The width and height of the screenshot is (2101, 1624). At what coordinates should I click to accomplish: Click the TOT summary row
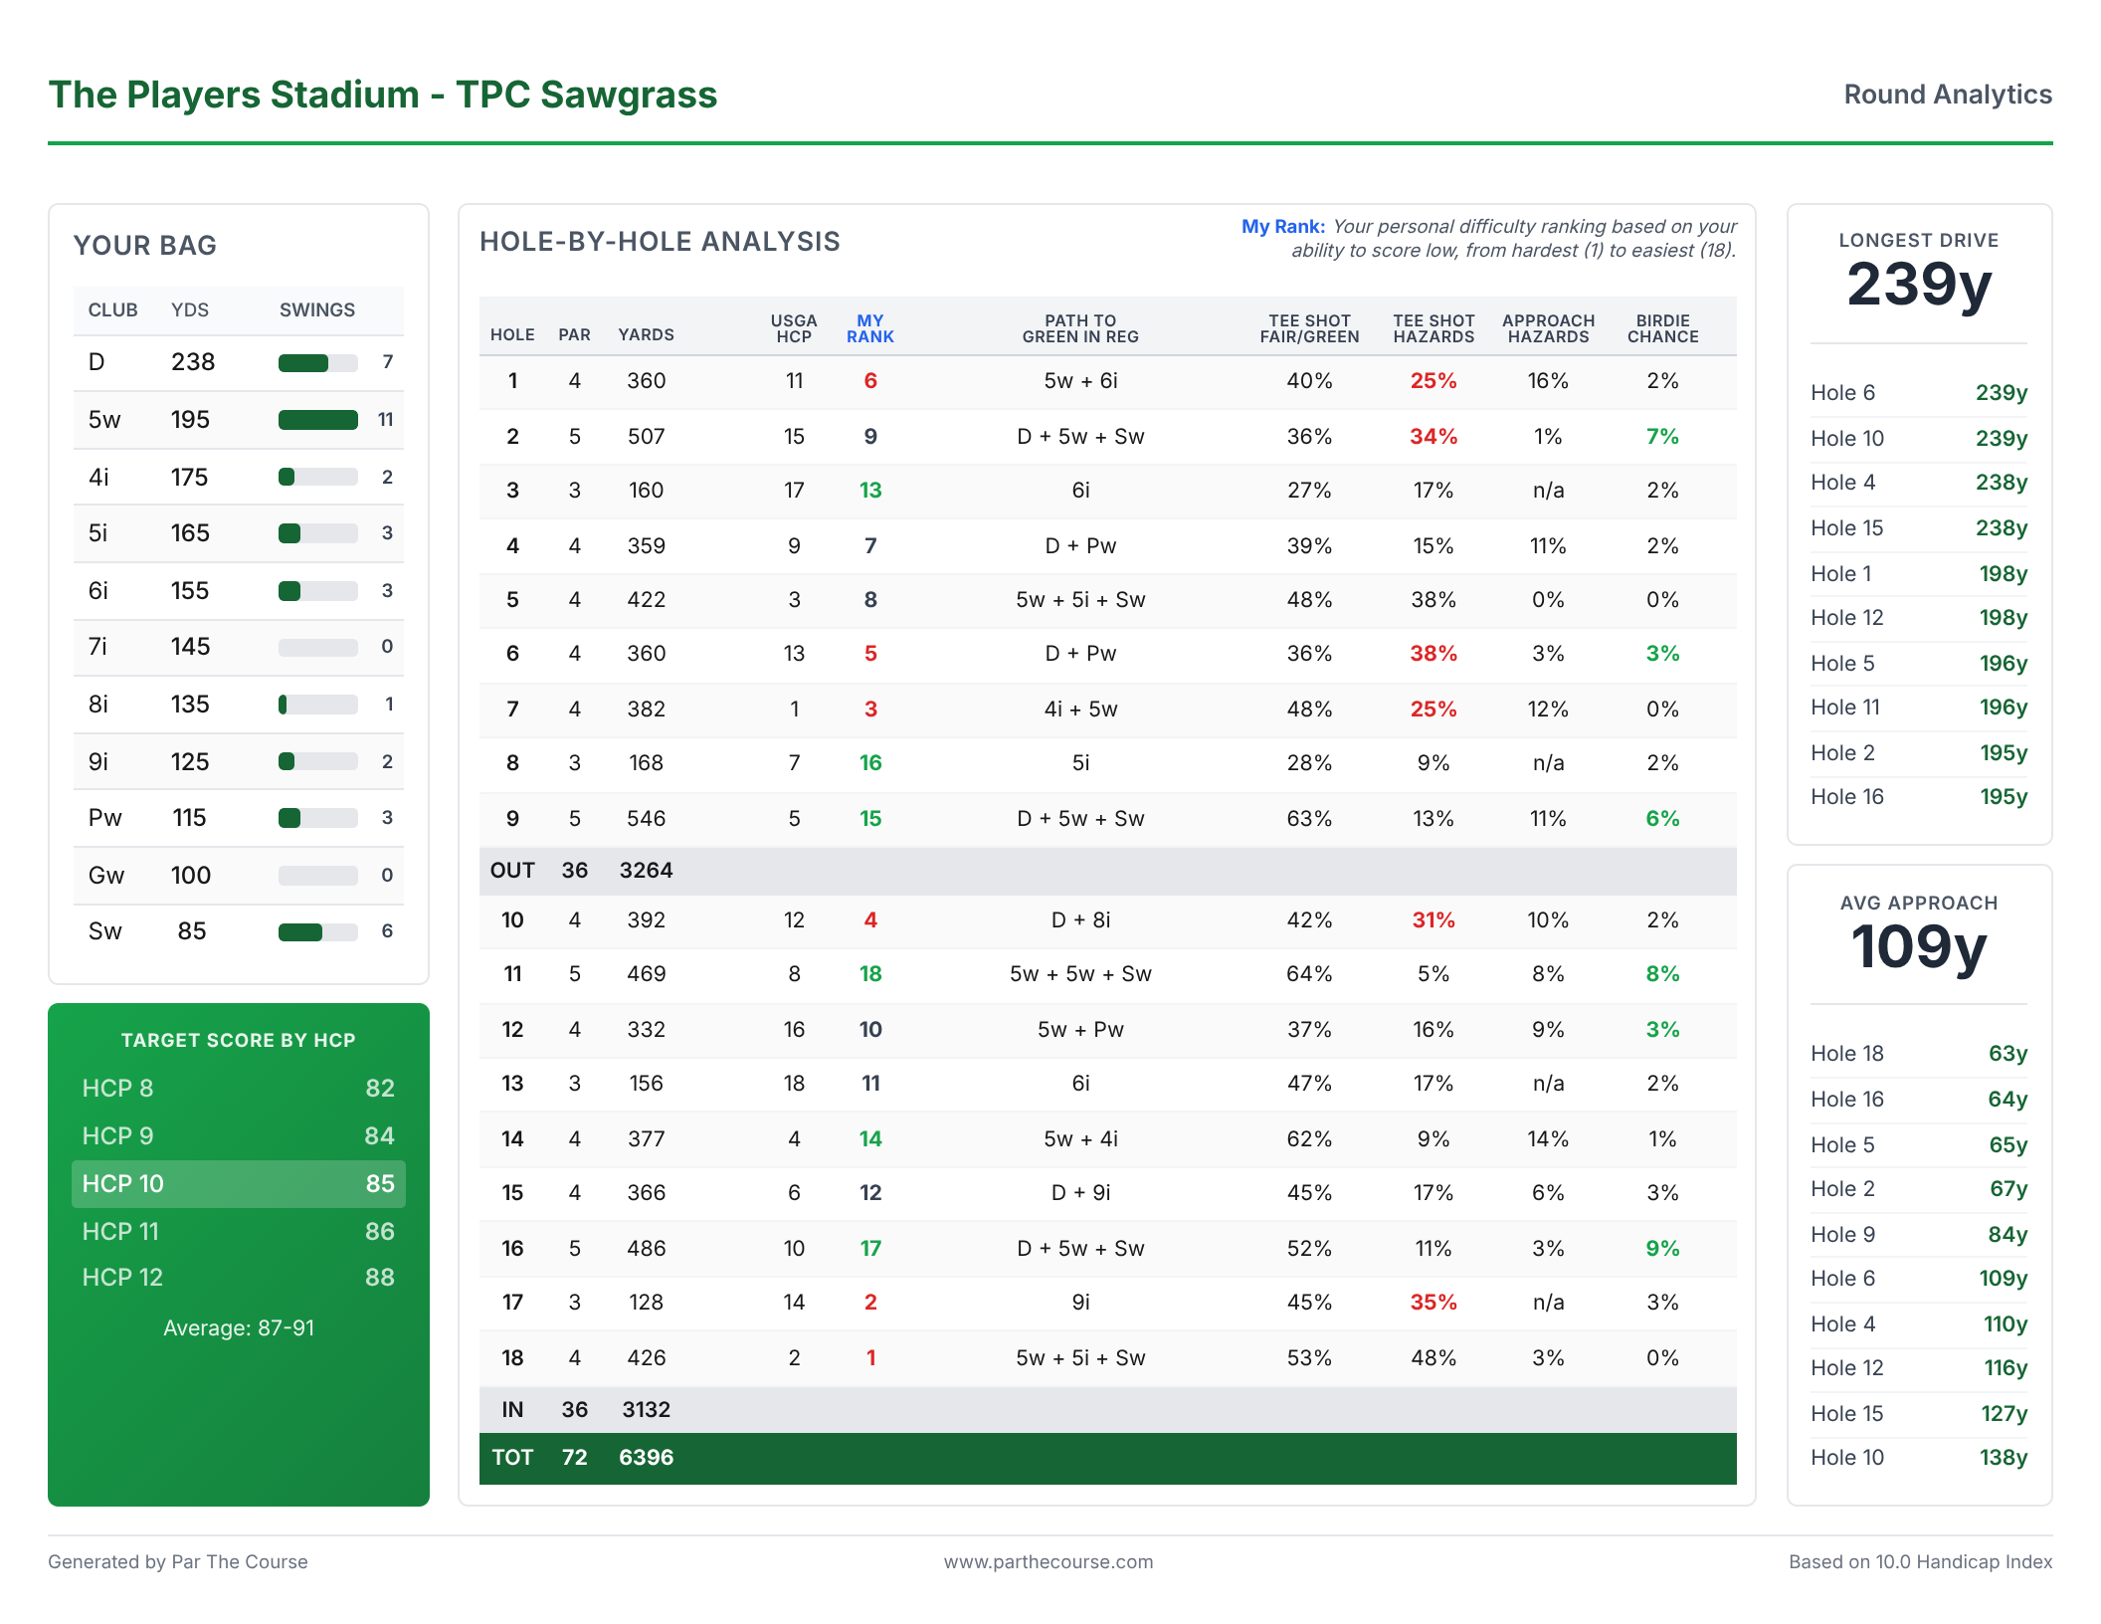[x=1107, y=1458]
